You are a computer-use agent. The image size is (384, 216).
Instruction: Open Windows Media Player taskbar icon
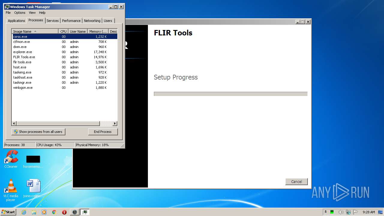coord(44,212)
